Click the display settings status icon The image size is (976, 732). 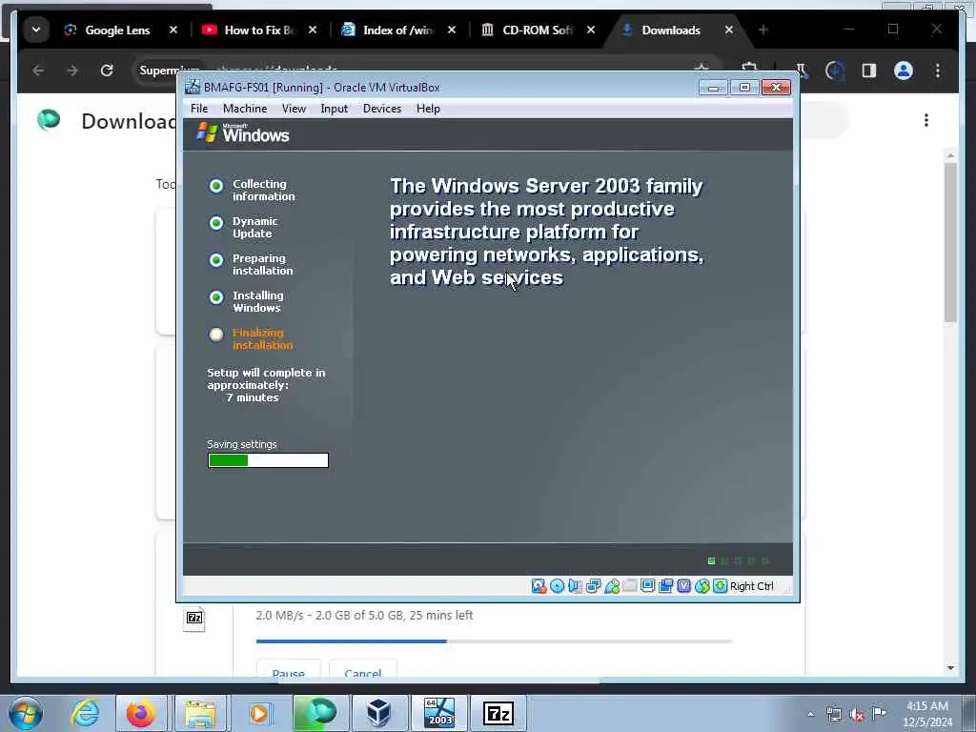click(x=648, y=586)
